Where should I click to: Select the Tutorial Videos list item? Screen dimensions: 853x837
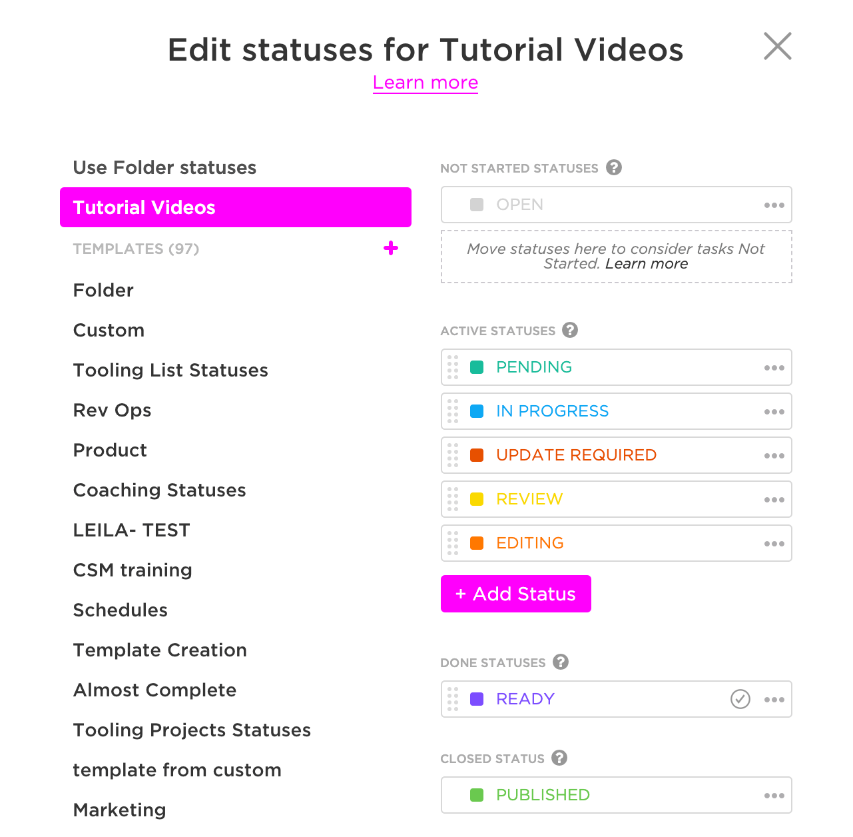click(x=236, y=207)
